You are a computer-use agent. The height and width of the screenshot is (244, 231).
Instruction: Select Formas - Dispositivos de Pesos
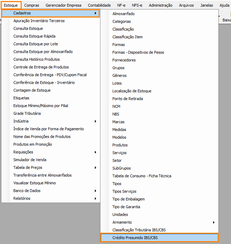tap(159, 52)
